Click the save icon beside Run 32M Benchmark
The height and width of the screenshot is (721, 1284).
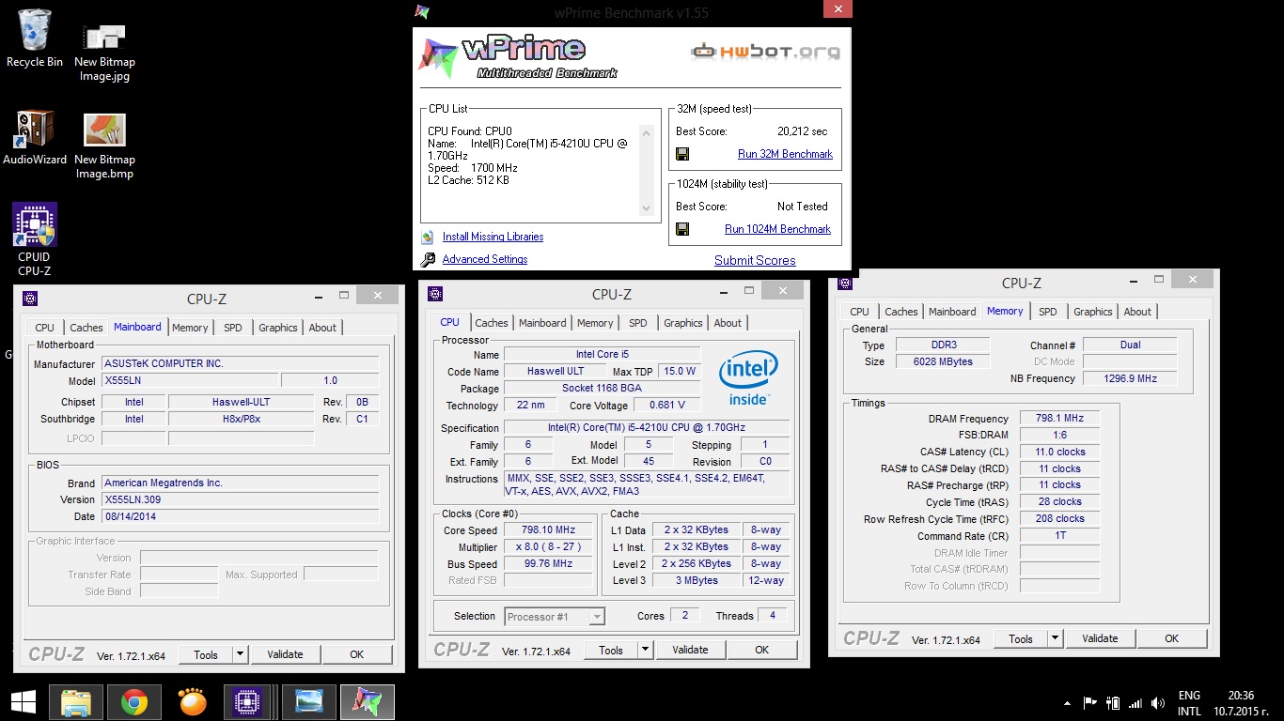point(682,154)
